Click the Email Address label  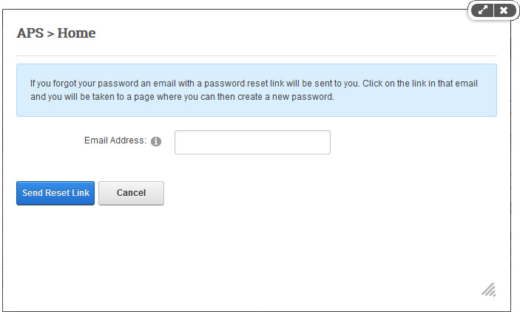click(115, 140)
